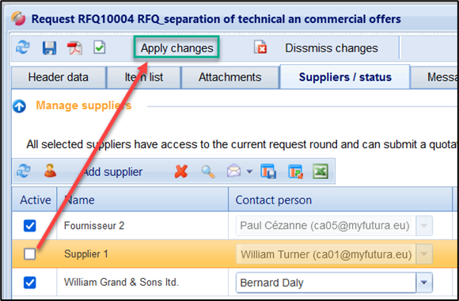Click the document checkmark icon
This screenshot has height=301, width=459.
(x=100, y=48)
